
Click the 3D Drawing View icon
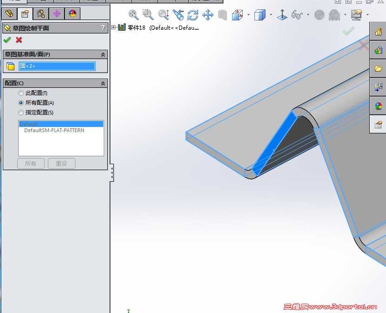click(x=223, y=15)
